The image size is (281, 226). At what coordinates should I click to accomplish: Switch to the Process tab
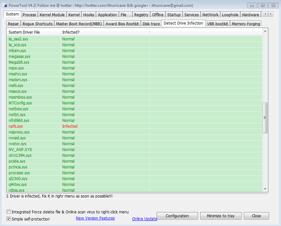coord(29,15)
